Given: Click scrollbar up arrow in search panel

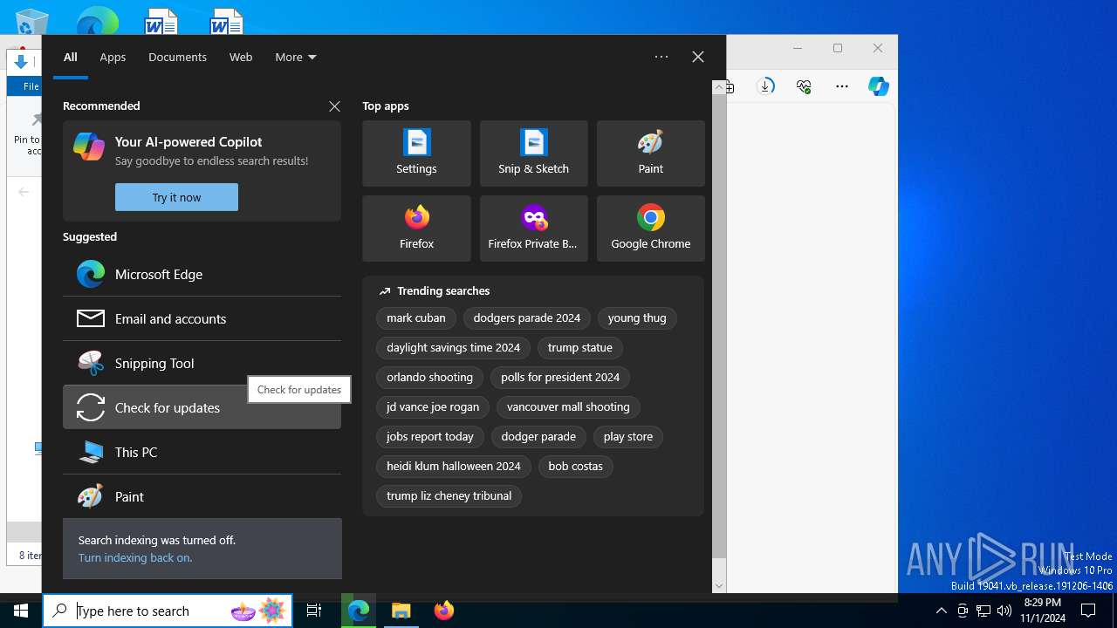Looking at the screenshot, I should 719,86.
